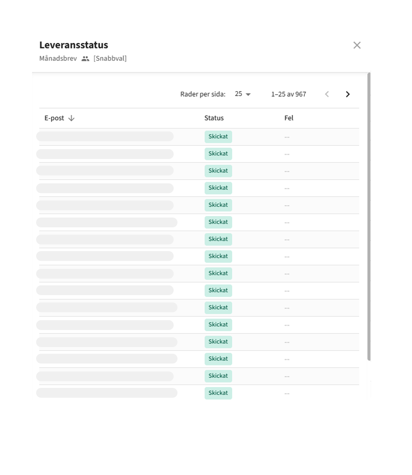
Task: Click the Skickat badge in the last visible row
Action: point(218,393)
